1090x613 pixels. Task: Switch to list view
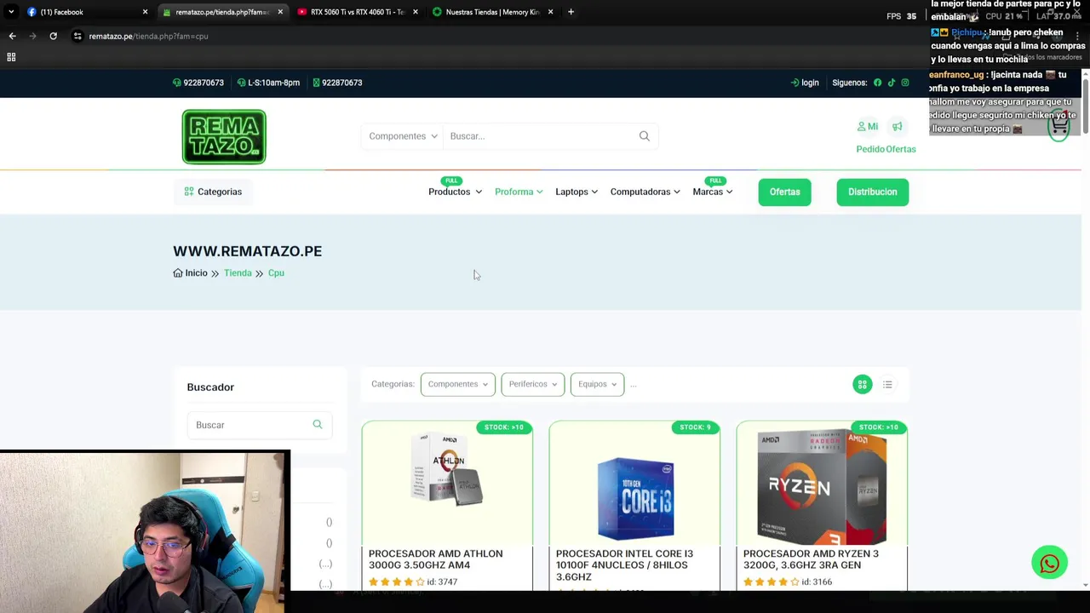click(x=887, y=385)
